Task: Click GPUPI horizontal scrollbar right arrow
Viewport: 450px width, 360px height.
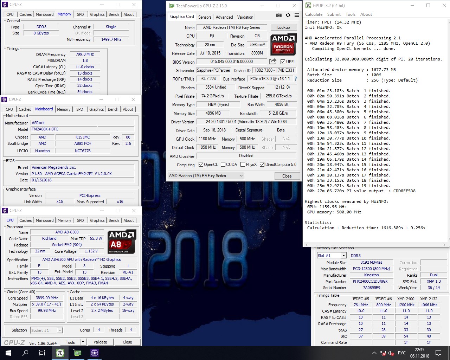Action: click(x=444, y=245)
